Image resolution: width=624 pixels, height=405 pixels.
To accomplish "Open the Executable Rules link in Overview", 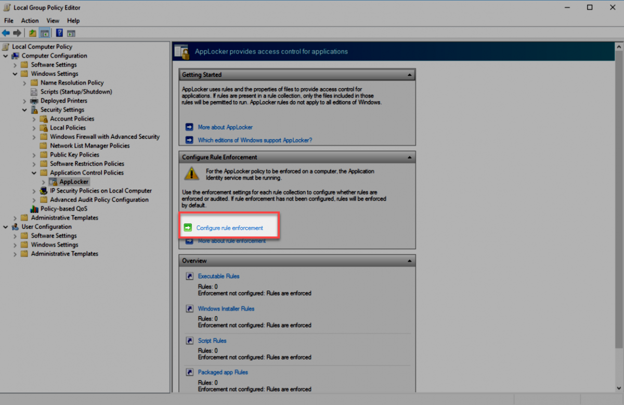I will pyautogui.click(x=218, y=276).
